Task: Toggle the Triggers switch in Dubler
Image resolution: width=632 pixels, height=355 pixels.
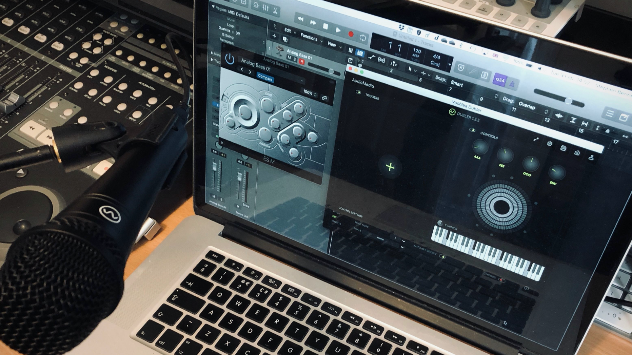Action: (x=358, y=92)
